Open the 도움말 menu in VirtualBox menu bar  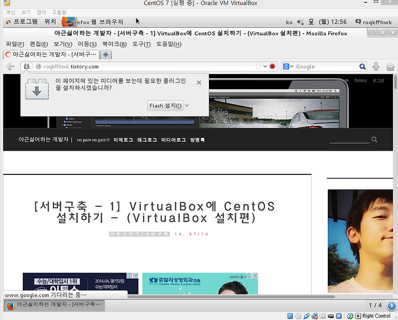pyautogui.click(x=59, y=12)
